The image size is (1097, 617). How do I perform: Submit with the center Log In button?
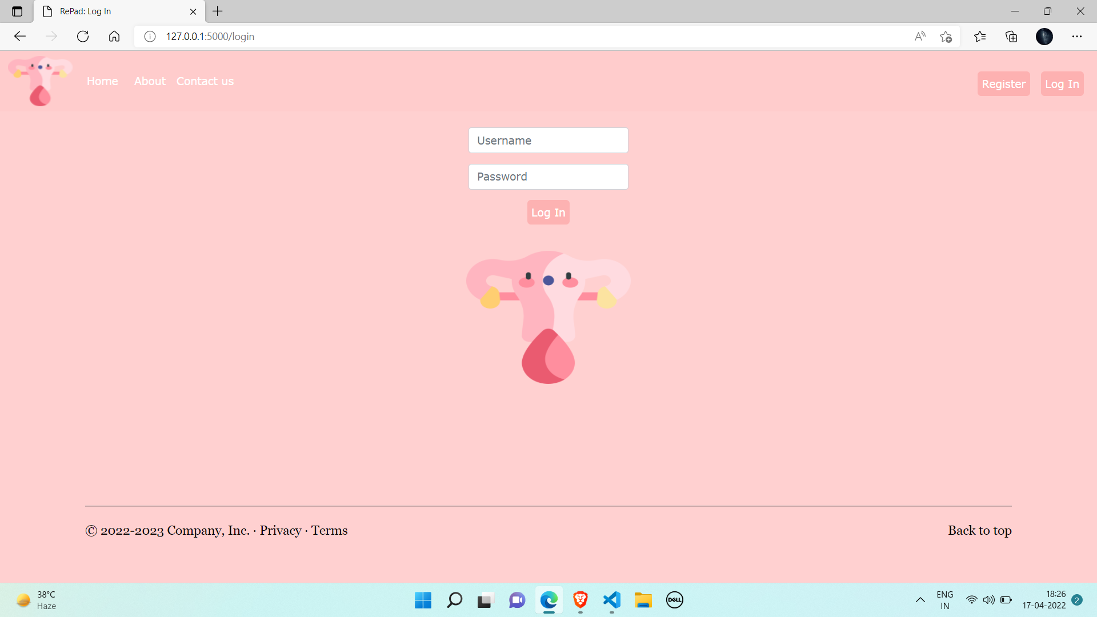pyautogui.click(x=548, y=213)
